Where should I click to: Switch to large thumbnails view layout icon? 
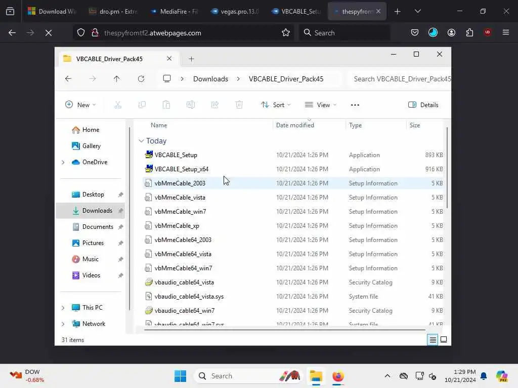point(444,339)
